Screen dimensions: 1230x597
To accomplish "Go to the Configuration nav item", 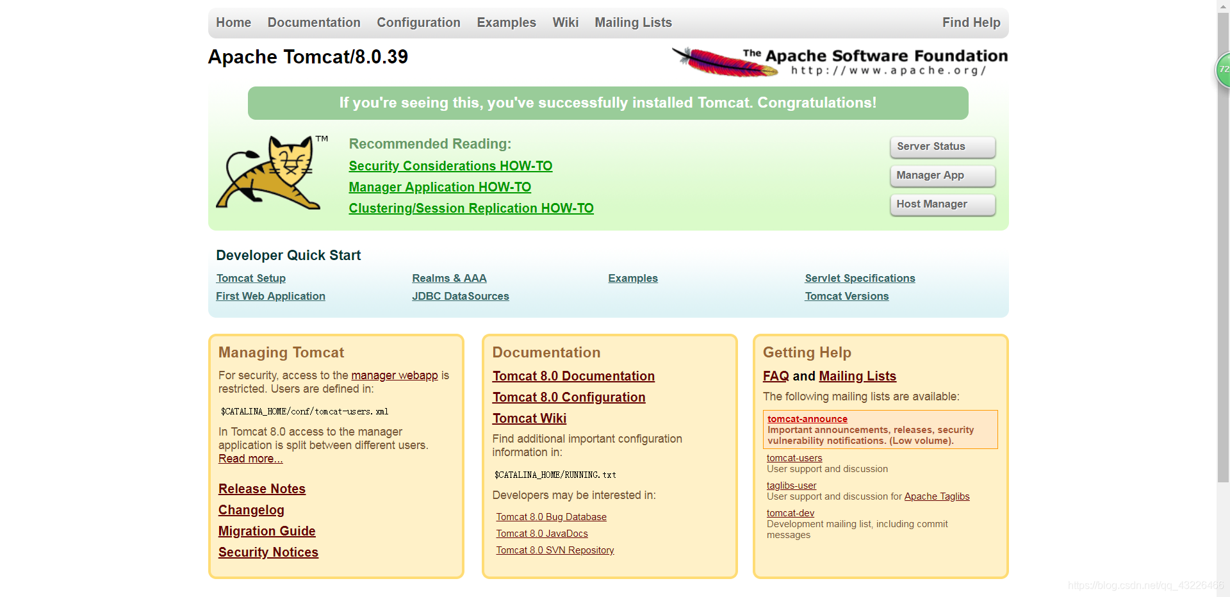I will pyautogui.click(x=418, y=22).
